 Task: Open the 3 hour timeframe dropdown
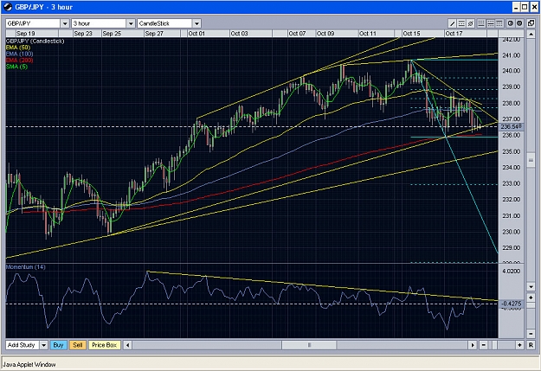coord(131,23)
